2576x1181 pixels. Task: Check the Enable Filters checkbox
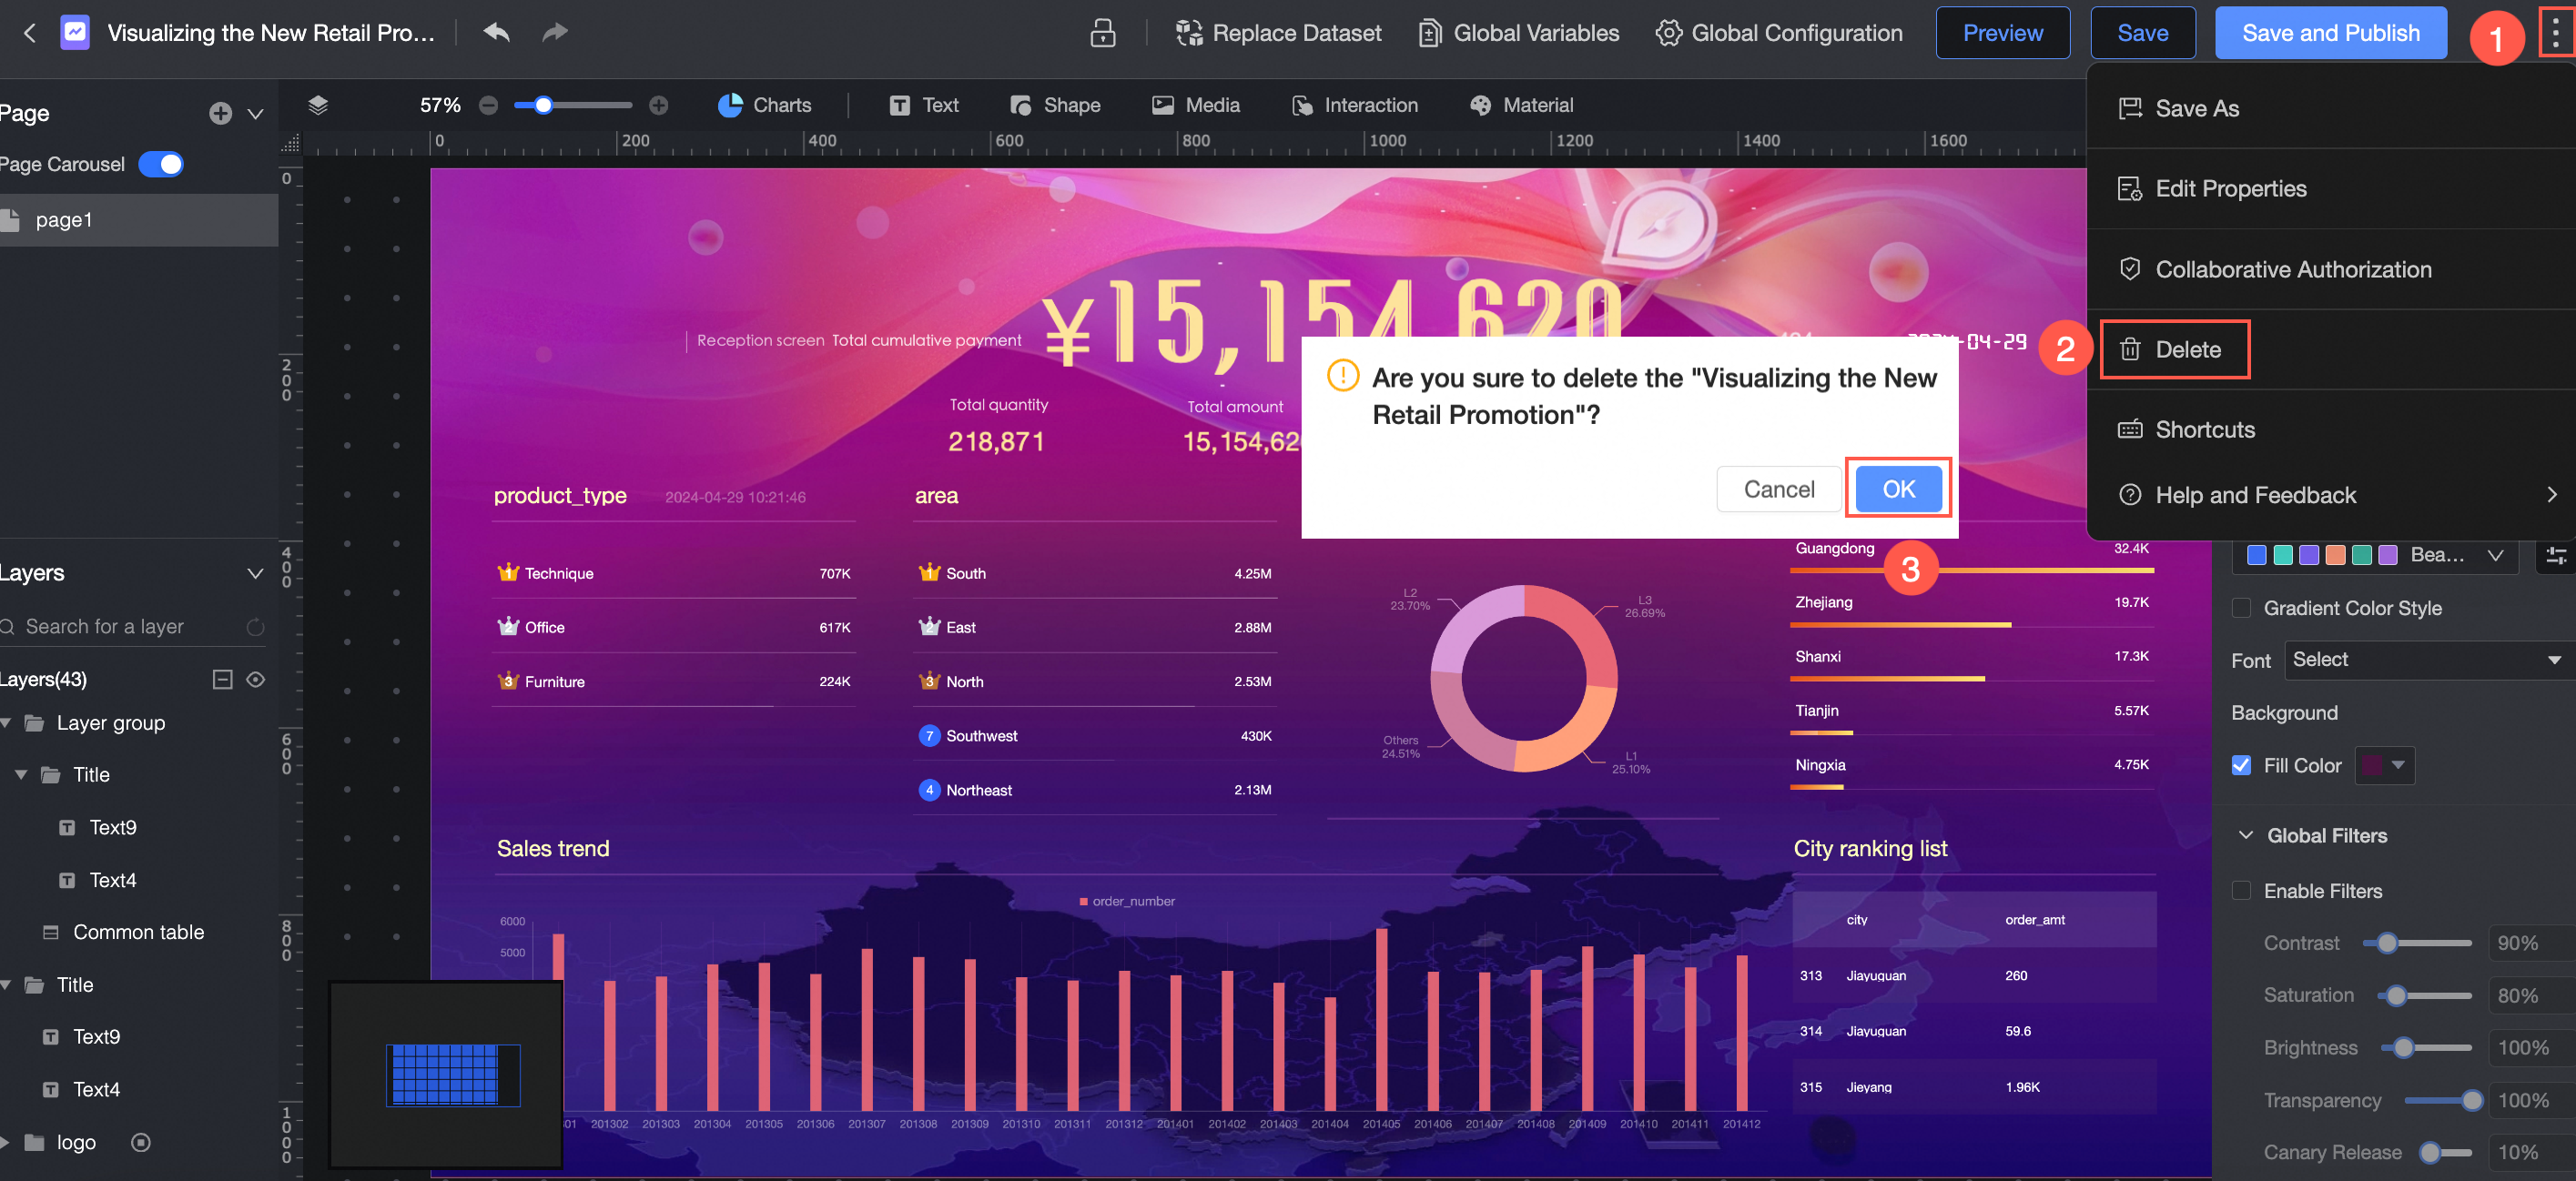(x=2241, y=890)
